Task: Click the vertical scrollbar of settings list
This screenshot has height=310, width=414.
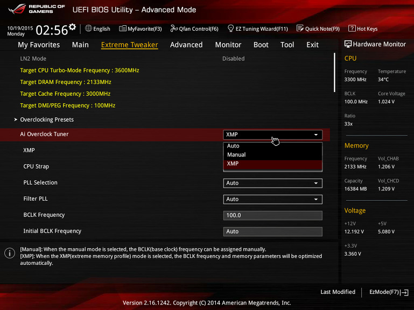Action: [334, 72]
